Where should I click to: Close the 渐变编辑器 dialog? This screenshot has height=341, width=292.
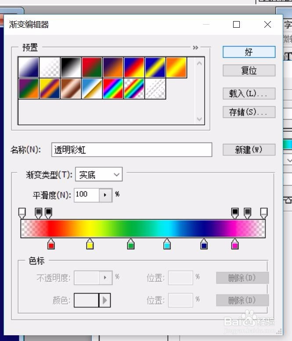tap(267, 24)
